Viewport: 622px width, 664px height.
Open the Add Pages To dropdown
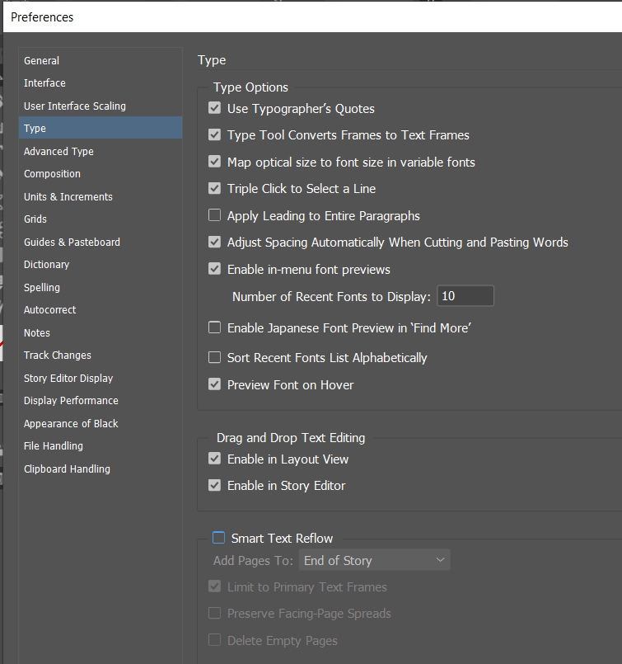click(374, 559)
